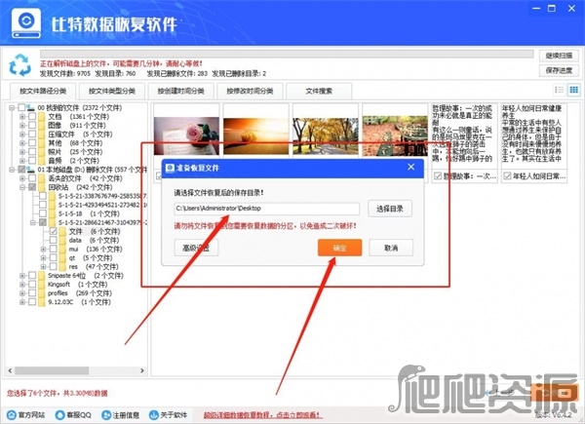
Task: Check the data (6个文件) checkbox
Action: click(54, 240)
